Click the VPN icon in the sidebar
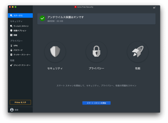The width and height of the screenshot is (168, 123). [x=11, y=46]
